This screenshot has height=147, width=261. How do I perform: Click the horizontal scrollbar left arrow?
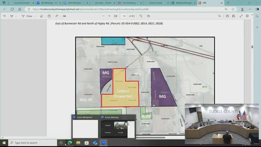(2, 138)
